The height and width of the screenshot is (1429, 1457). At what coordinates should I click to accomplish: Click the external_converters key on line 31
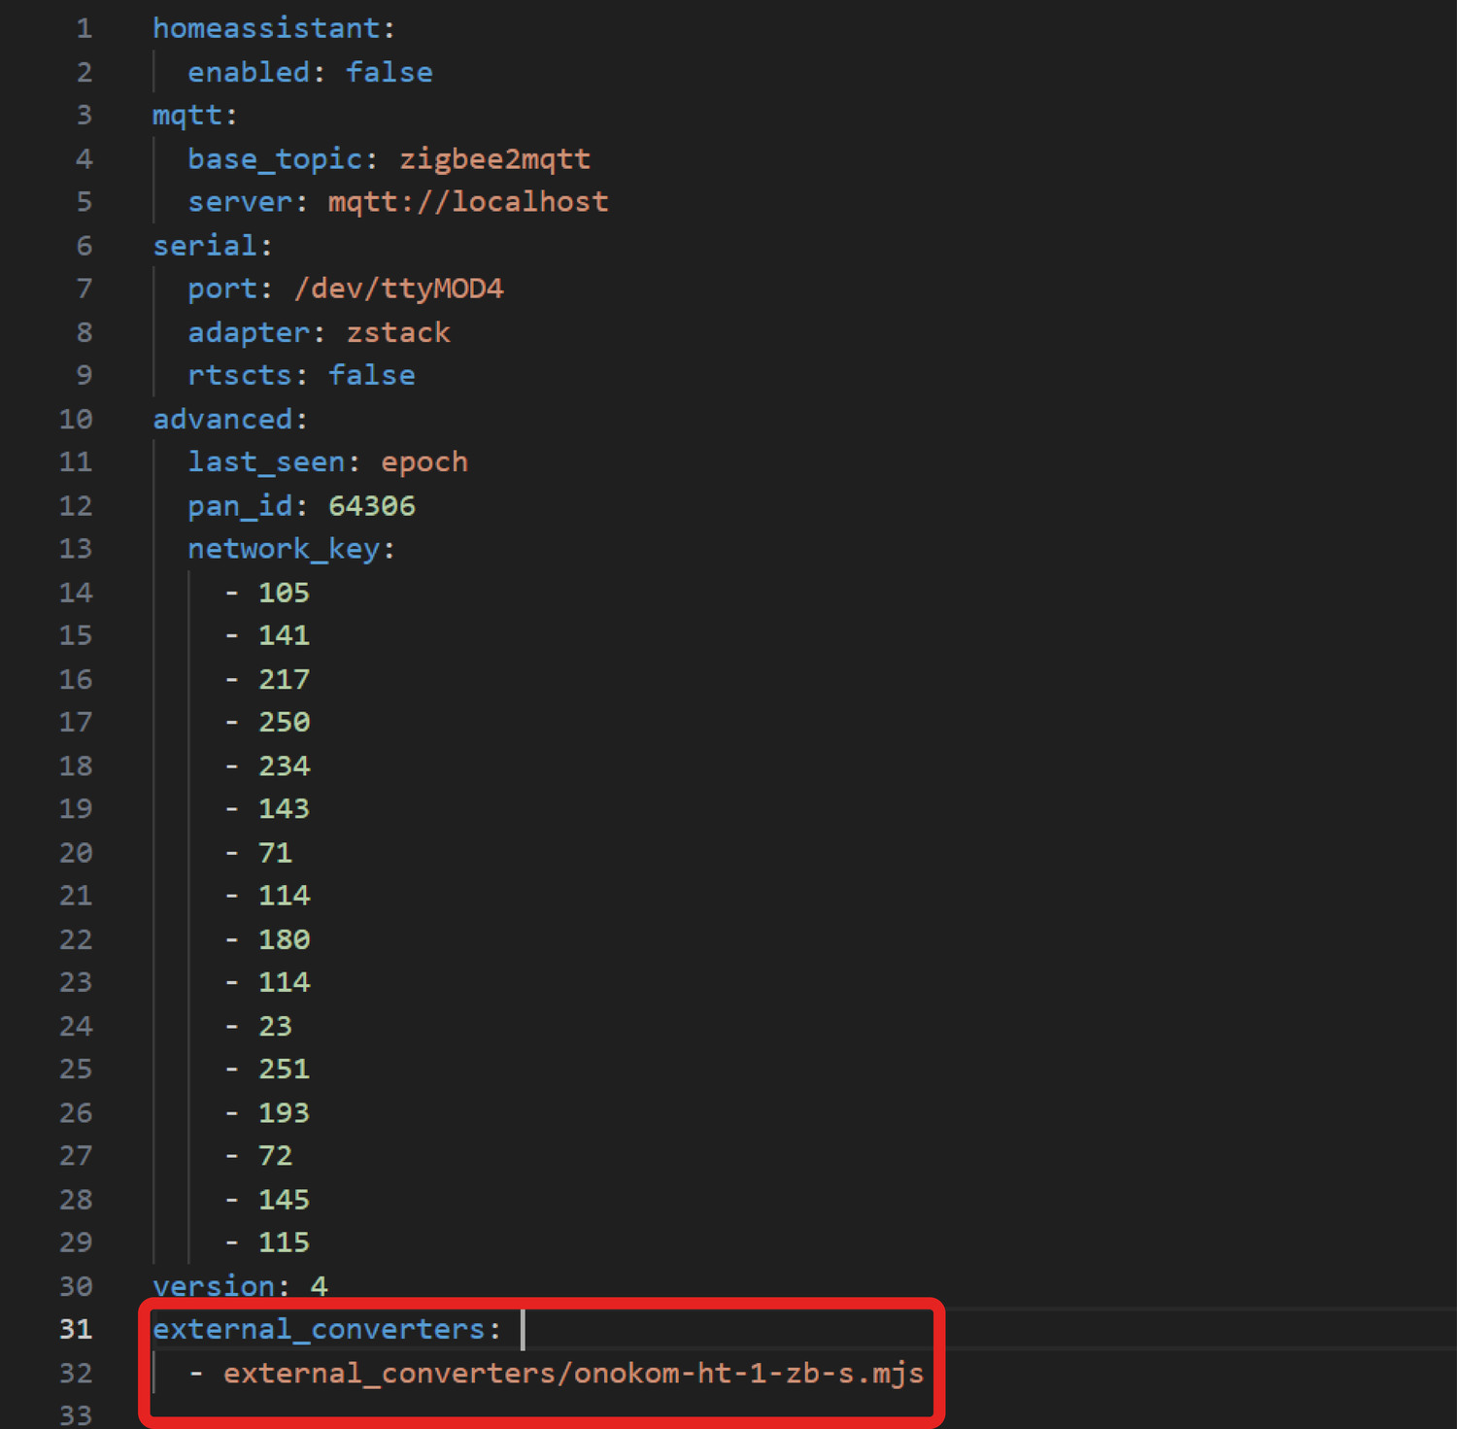pyautogui.click(x=319, y=1329)
